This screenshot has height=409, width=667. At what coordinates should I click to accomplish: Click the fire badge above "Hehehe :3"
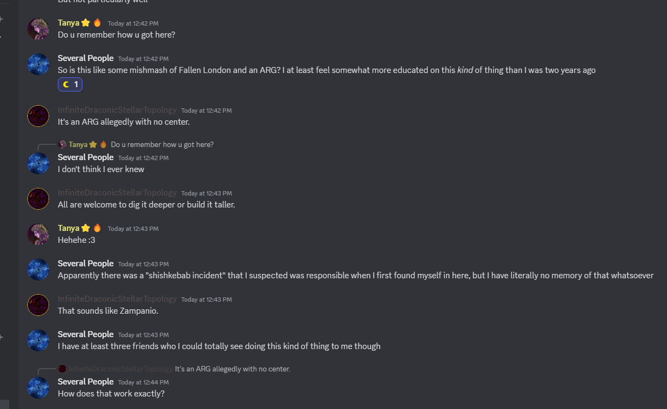click(97, 228)
